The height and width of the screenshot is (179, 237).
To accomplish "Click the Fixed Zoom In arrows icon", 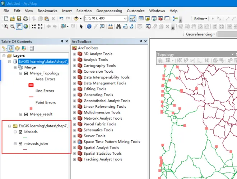I will point(34,26).
